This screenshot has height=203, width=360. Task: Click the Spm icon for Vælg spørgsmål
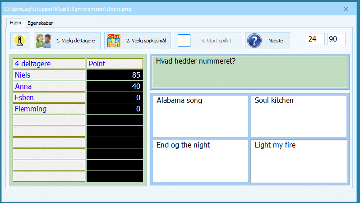(x=114, y=41)
